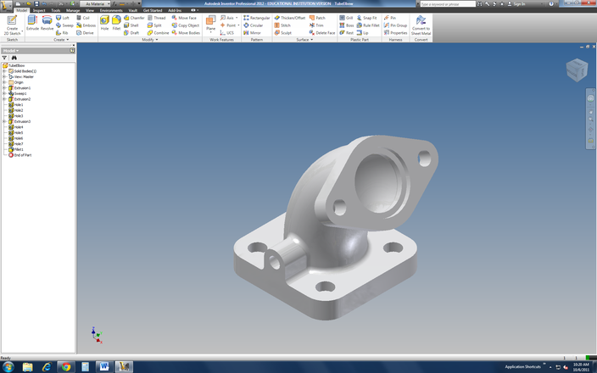Select the Revolve tool

[47, 23]
